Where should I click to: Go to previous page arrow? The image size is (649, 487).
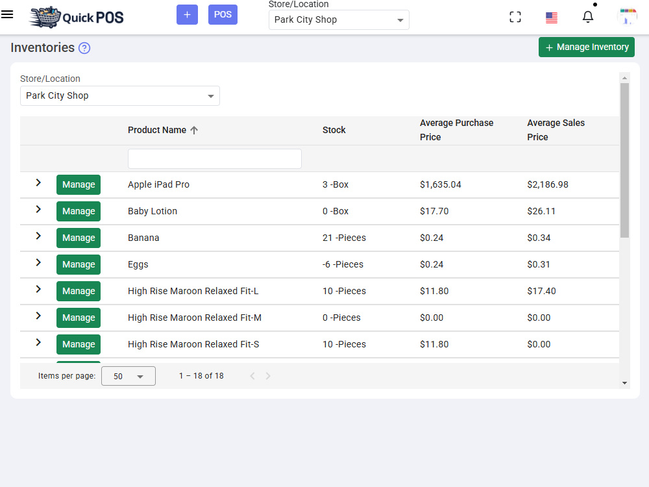pyautogui.click(x=252, y=376)
